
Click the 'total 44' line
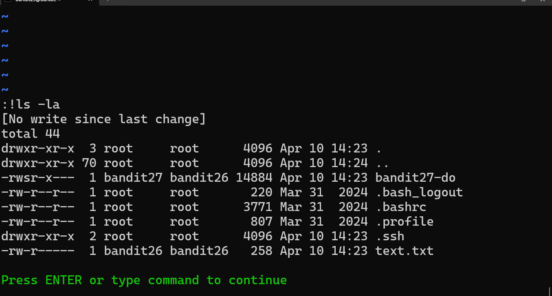pos(31,134)
